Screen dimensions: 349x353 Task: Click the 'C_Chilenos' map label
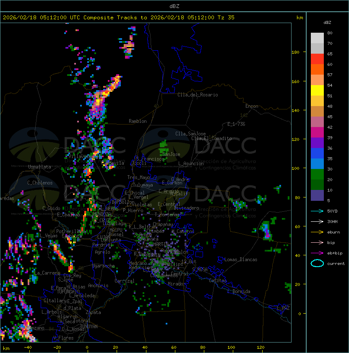tap(40, 183)
